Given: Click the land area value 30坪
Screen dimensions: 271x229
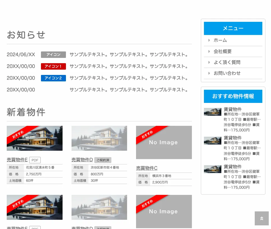Looking at the screenshot, I should [94, 181].
